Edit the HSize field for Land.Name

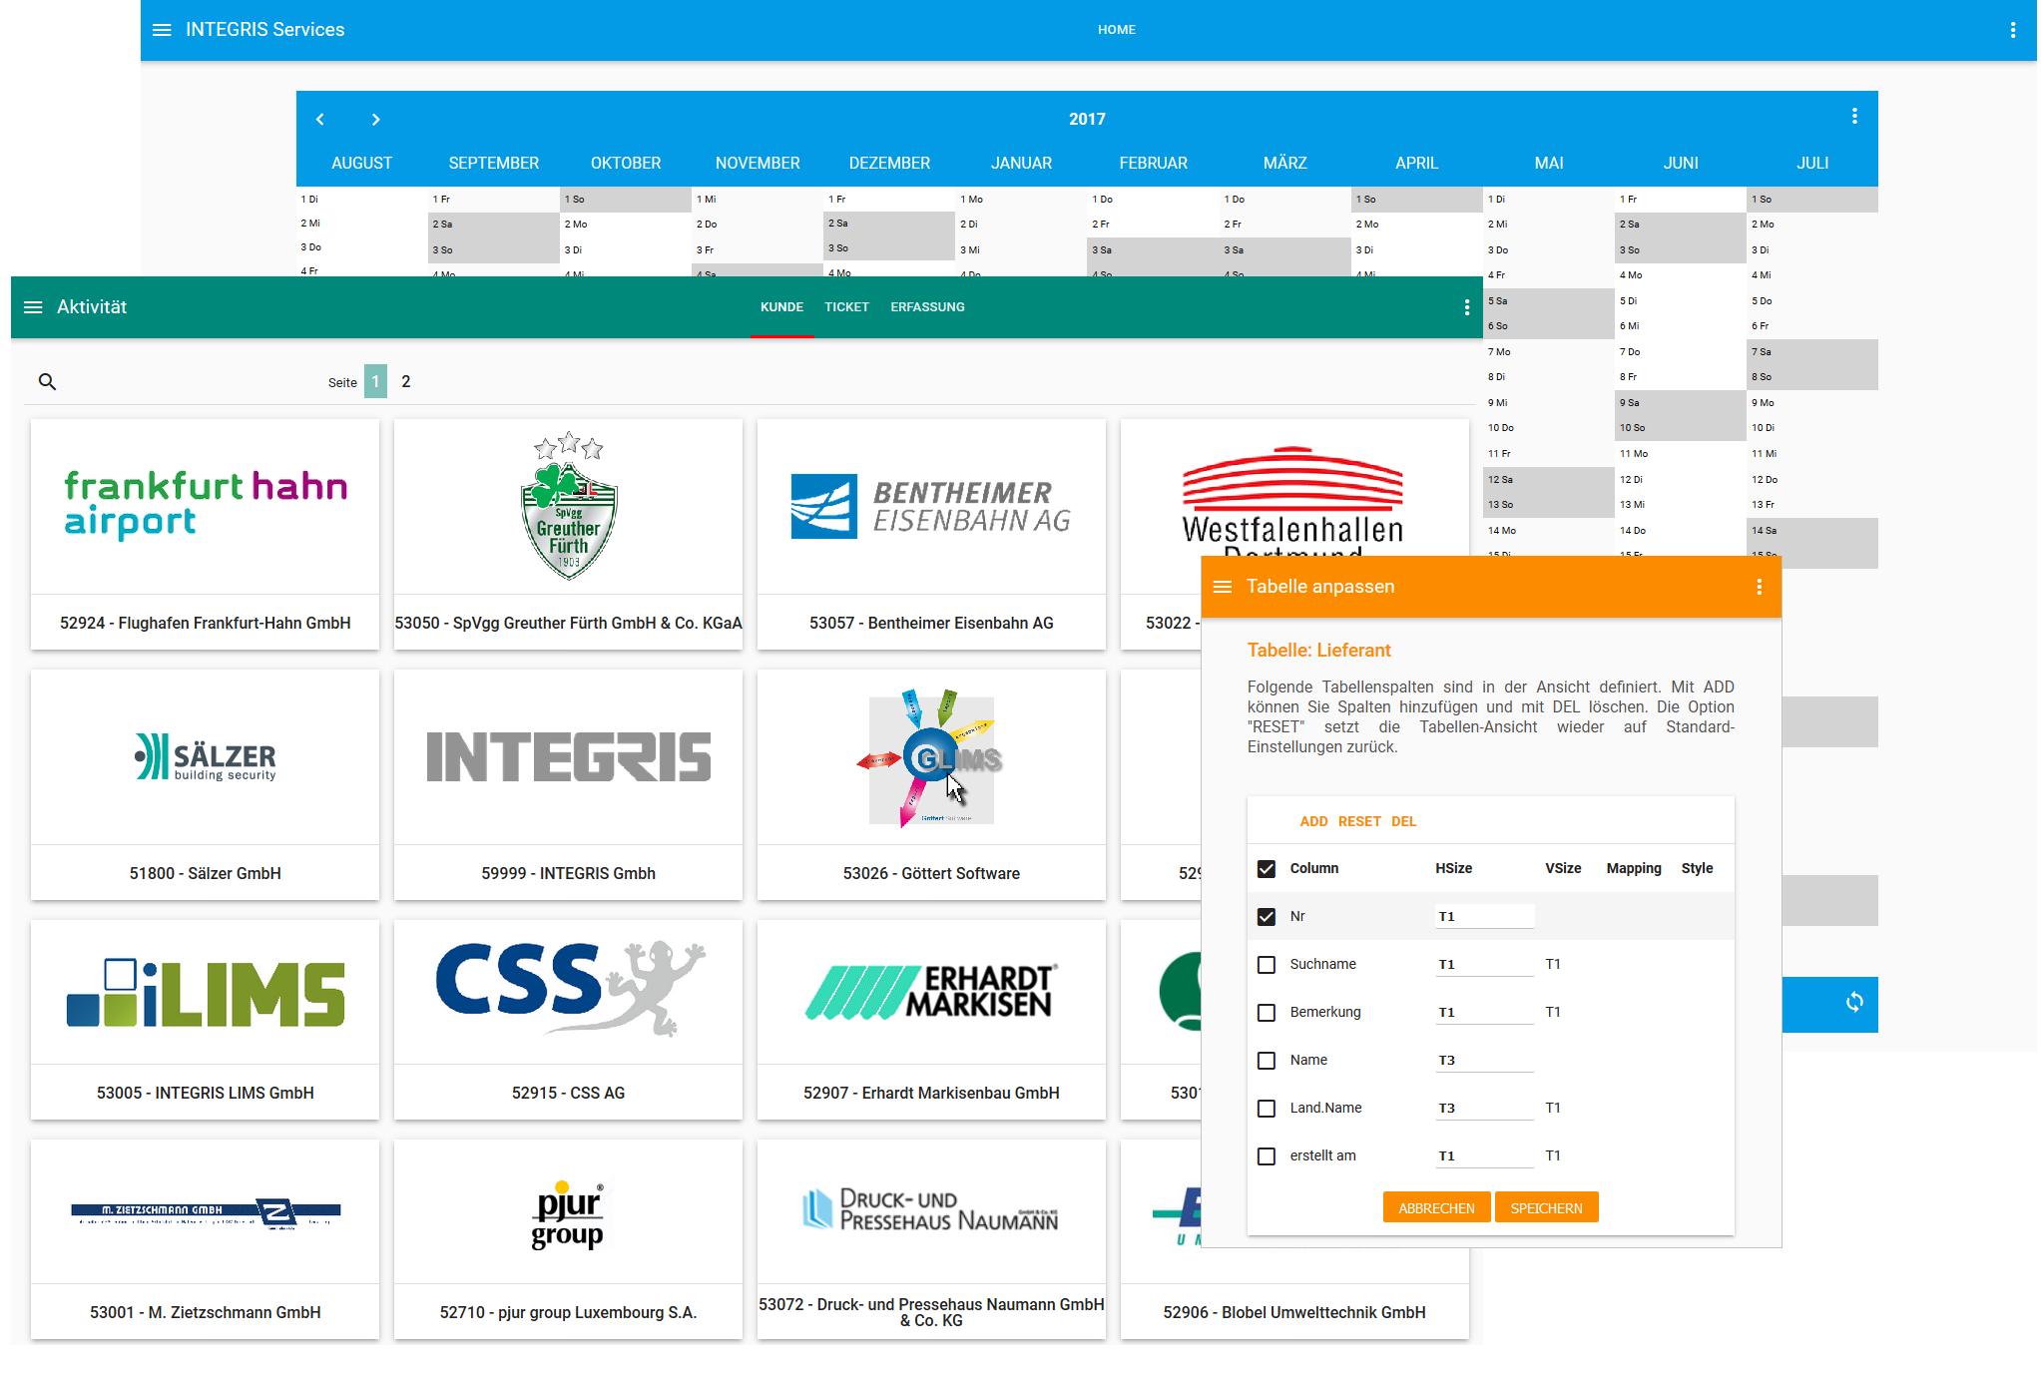[1484, 1109]
